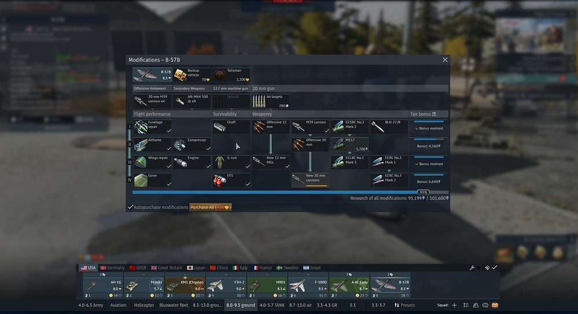Select the Fuselage repair modification icon
This screenshot has height=314, width=578.
(x=141, y=127)
